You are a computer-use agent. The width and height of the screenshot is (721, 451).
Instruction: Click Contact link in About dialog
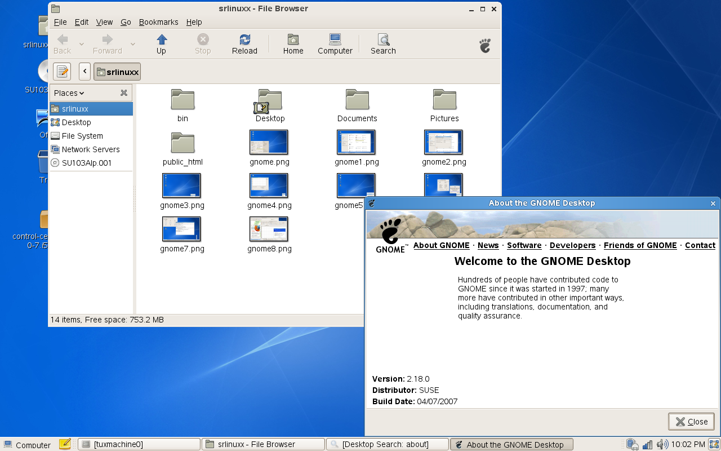700,245
